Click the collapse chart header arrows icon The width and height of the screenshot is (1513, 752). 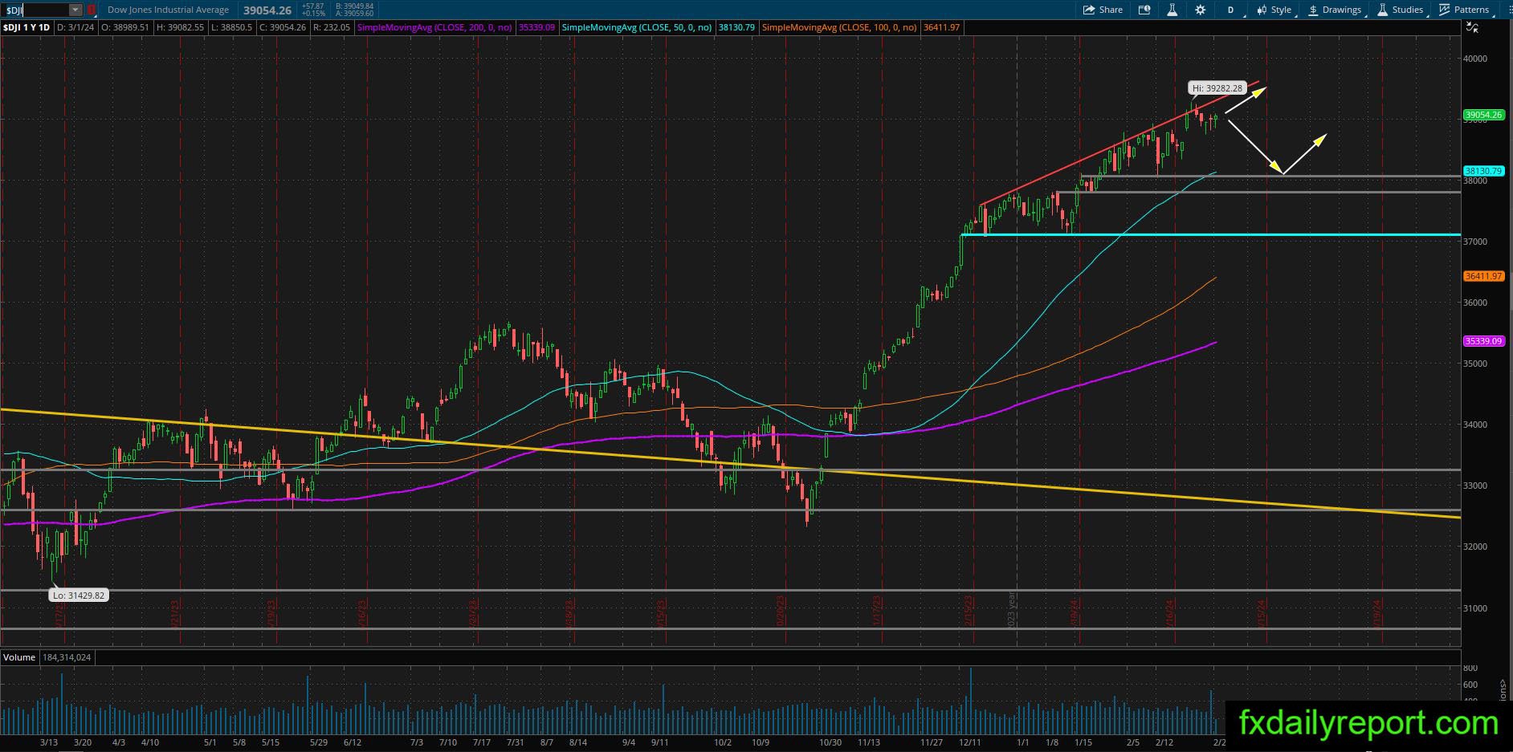(1471, 27)
